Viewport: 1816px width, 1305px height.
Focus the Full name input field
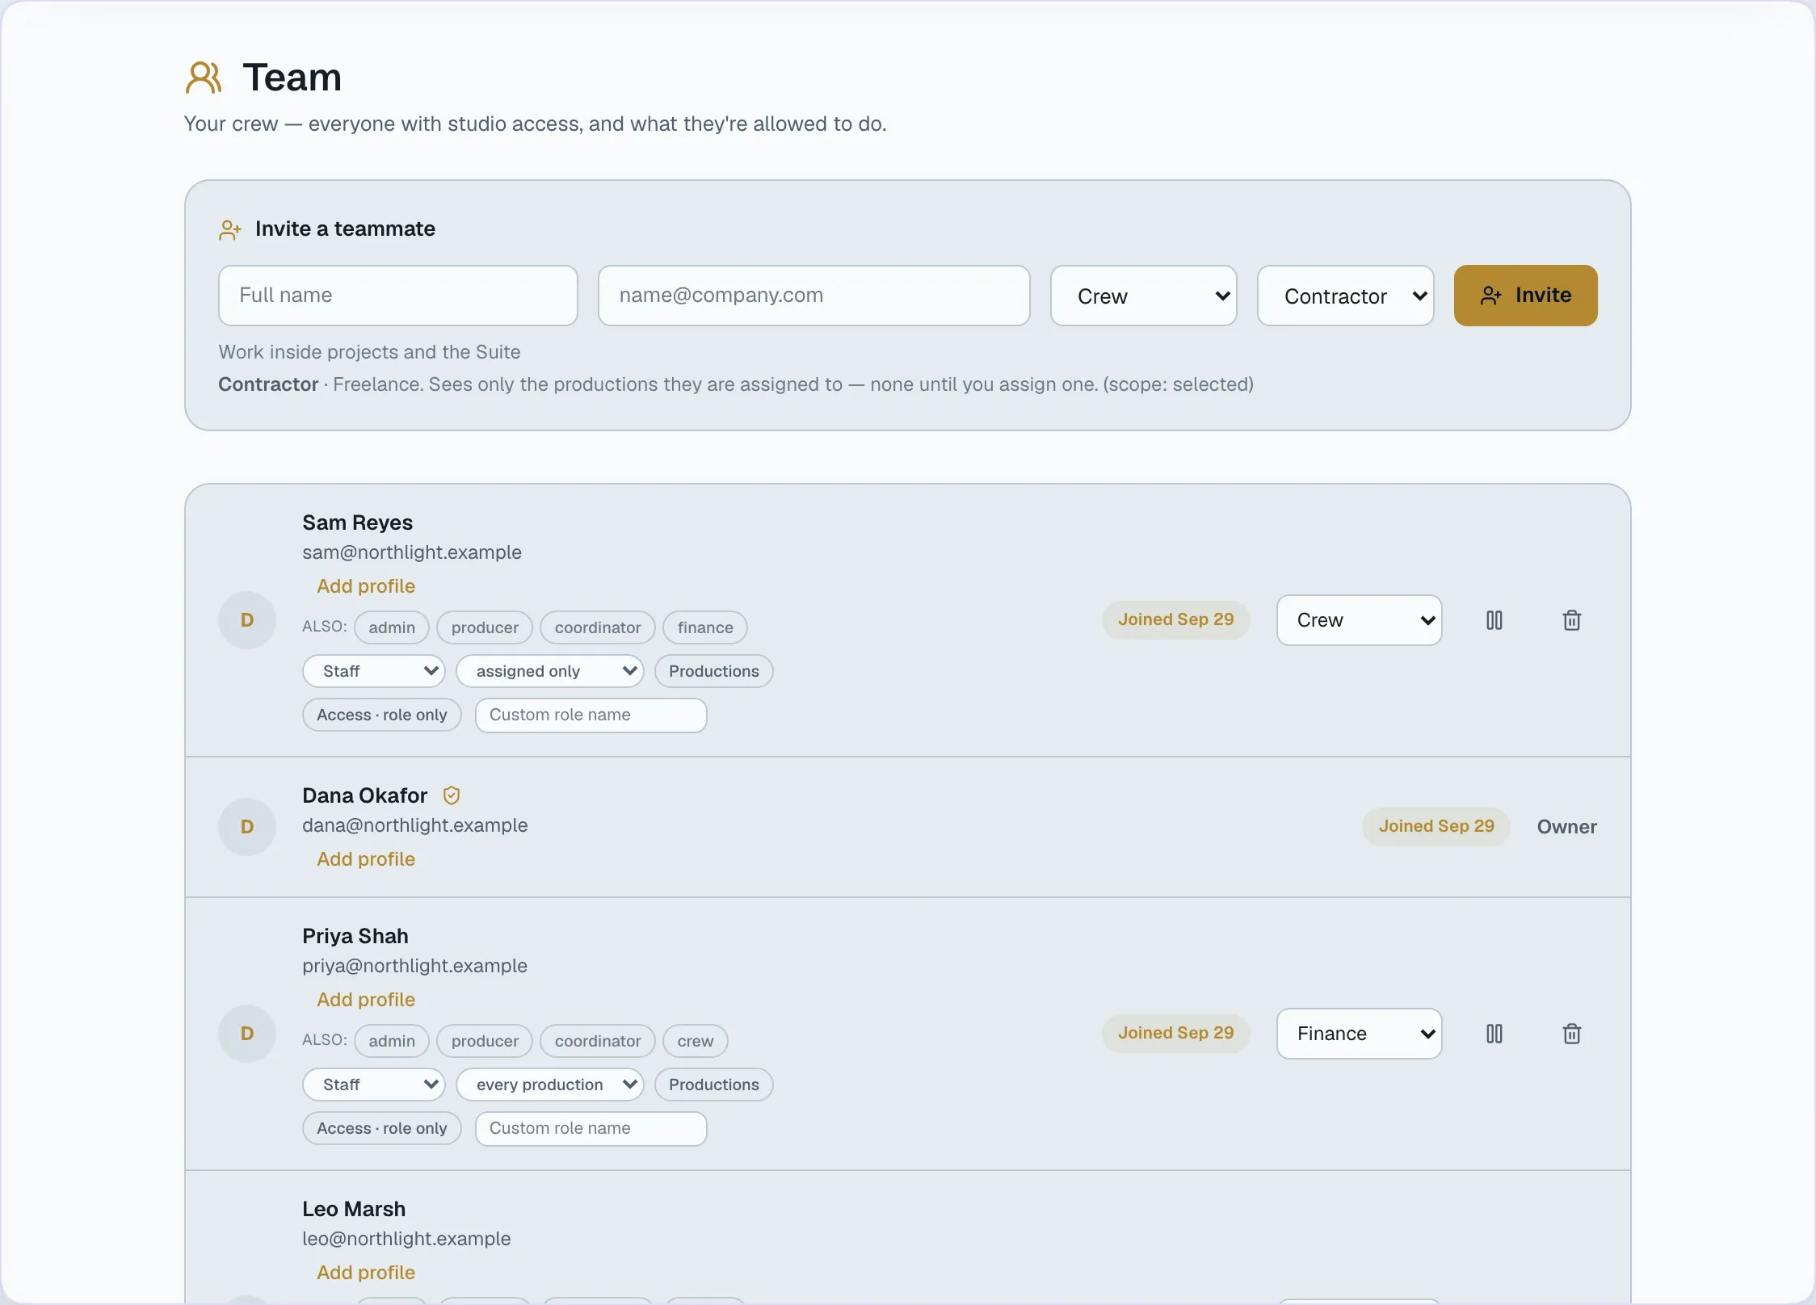pyautogui.click(x=398, y=296)
